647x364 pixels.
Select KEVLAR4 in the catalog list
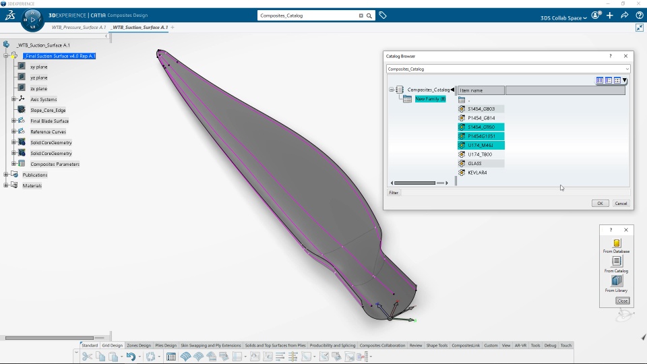tap(477, 173)
